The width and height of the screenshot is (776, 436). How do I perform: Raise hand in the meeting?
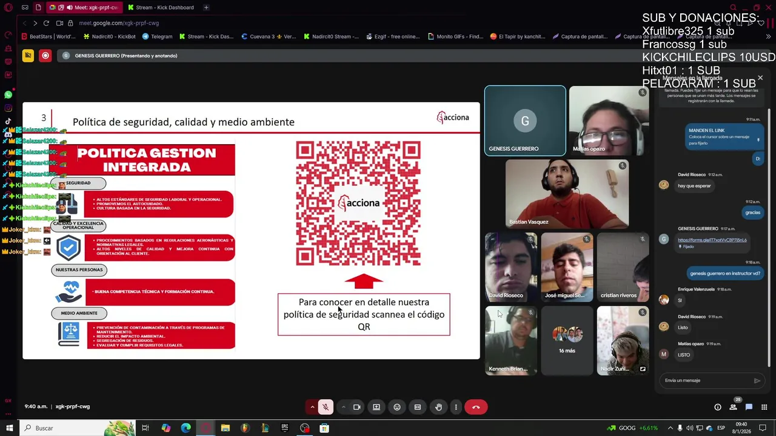pos(438,407)
